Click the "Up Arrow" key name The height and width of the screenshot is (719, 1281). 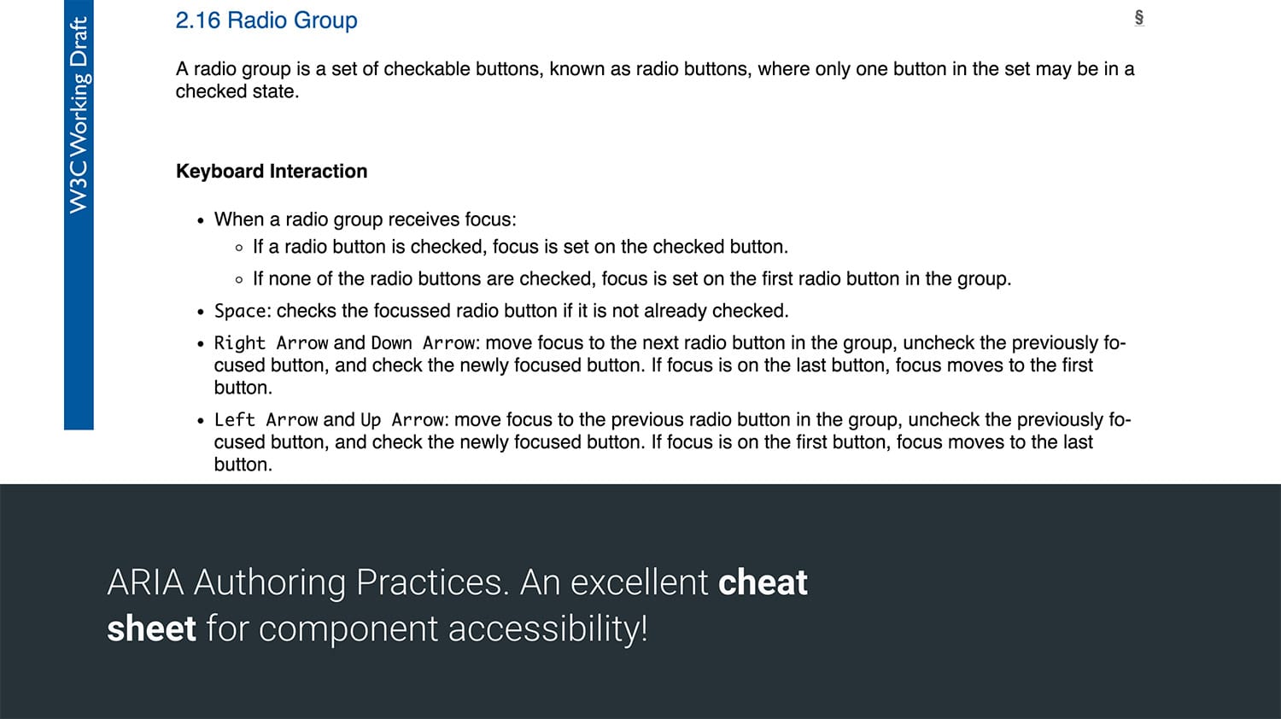click(401, 420)
